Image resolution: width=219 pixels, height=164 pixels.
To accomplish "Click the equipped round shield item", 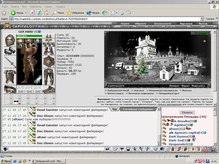I will click(49, 62).
